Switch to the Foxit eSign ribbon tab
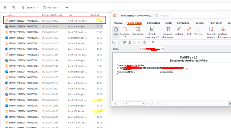Image resolution: width=231 pixels, height=128 pixels. click(216, 23)
